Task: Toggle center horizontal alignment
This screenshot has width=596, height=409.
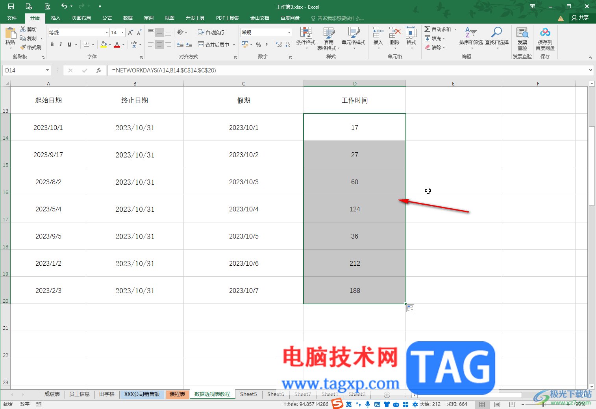Action: (159, 44)
